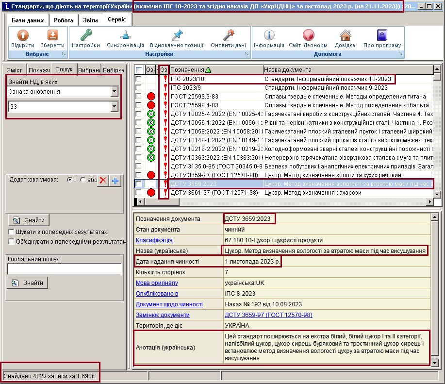Click the Про програму icon

(x=382, y=35)
